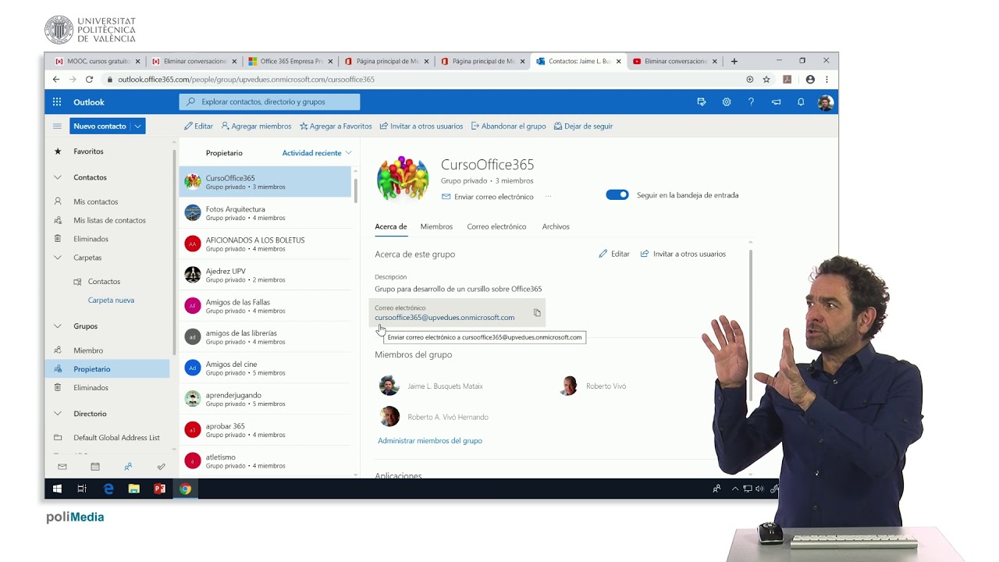The image size is (999, 562).
Task: Click Abandonar el grupo
Action: [x=508, y=126]
